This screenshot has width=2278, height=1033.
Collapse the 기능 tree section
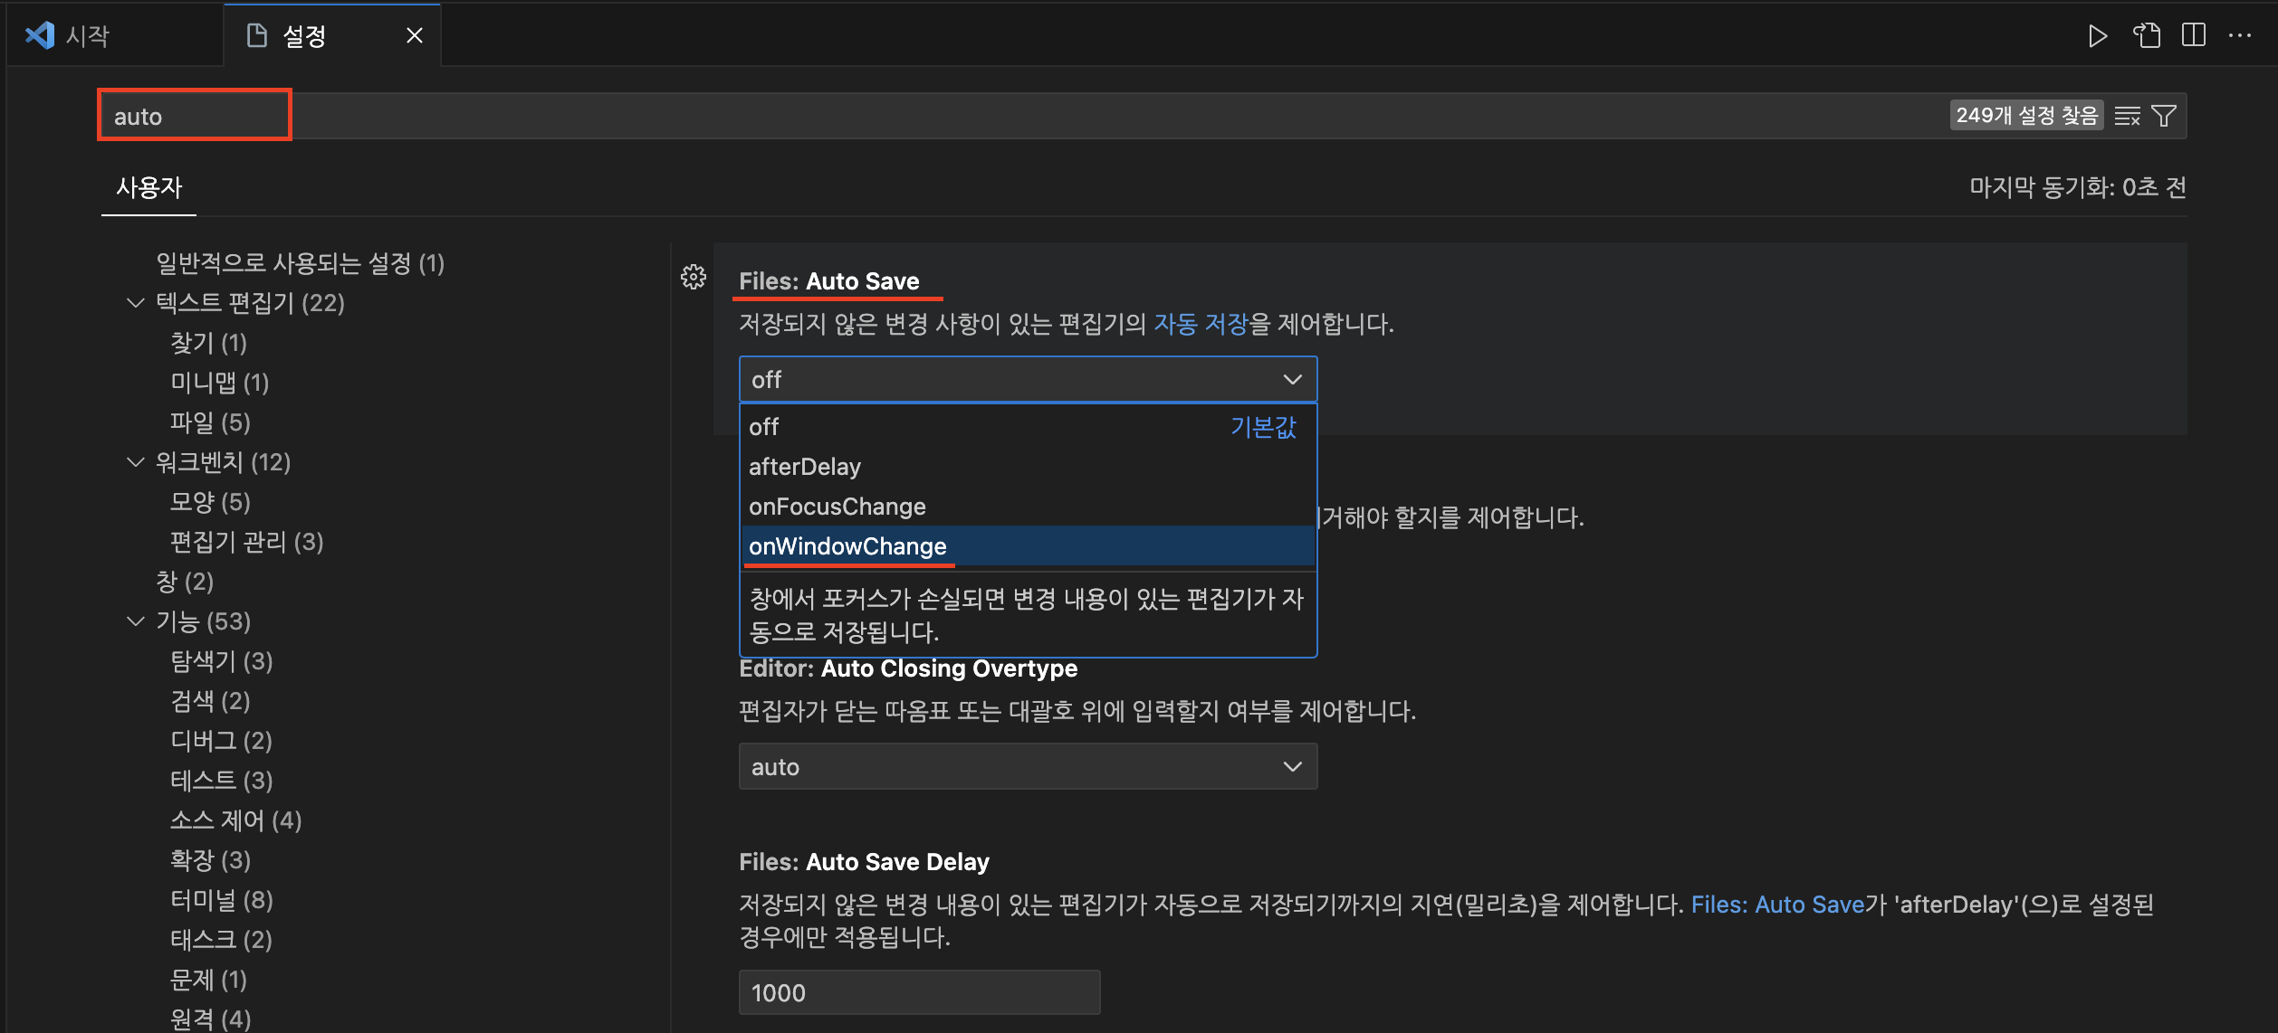136,621
